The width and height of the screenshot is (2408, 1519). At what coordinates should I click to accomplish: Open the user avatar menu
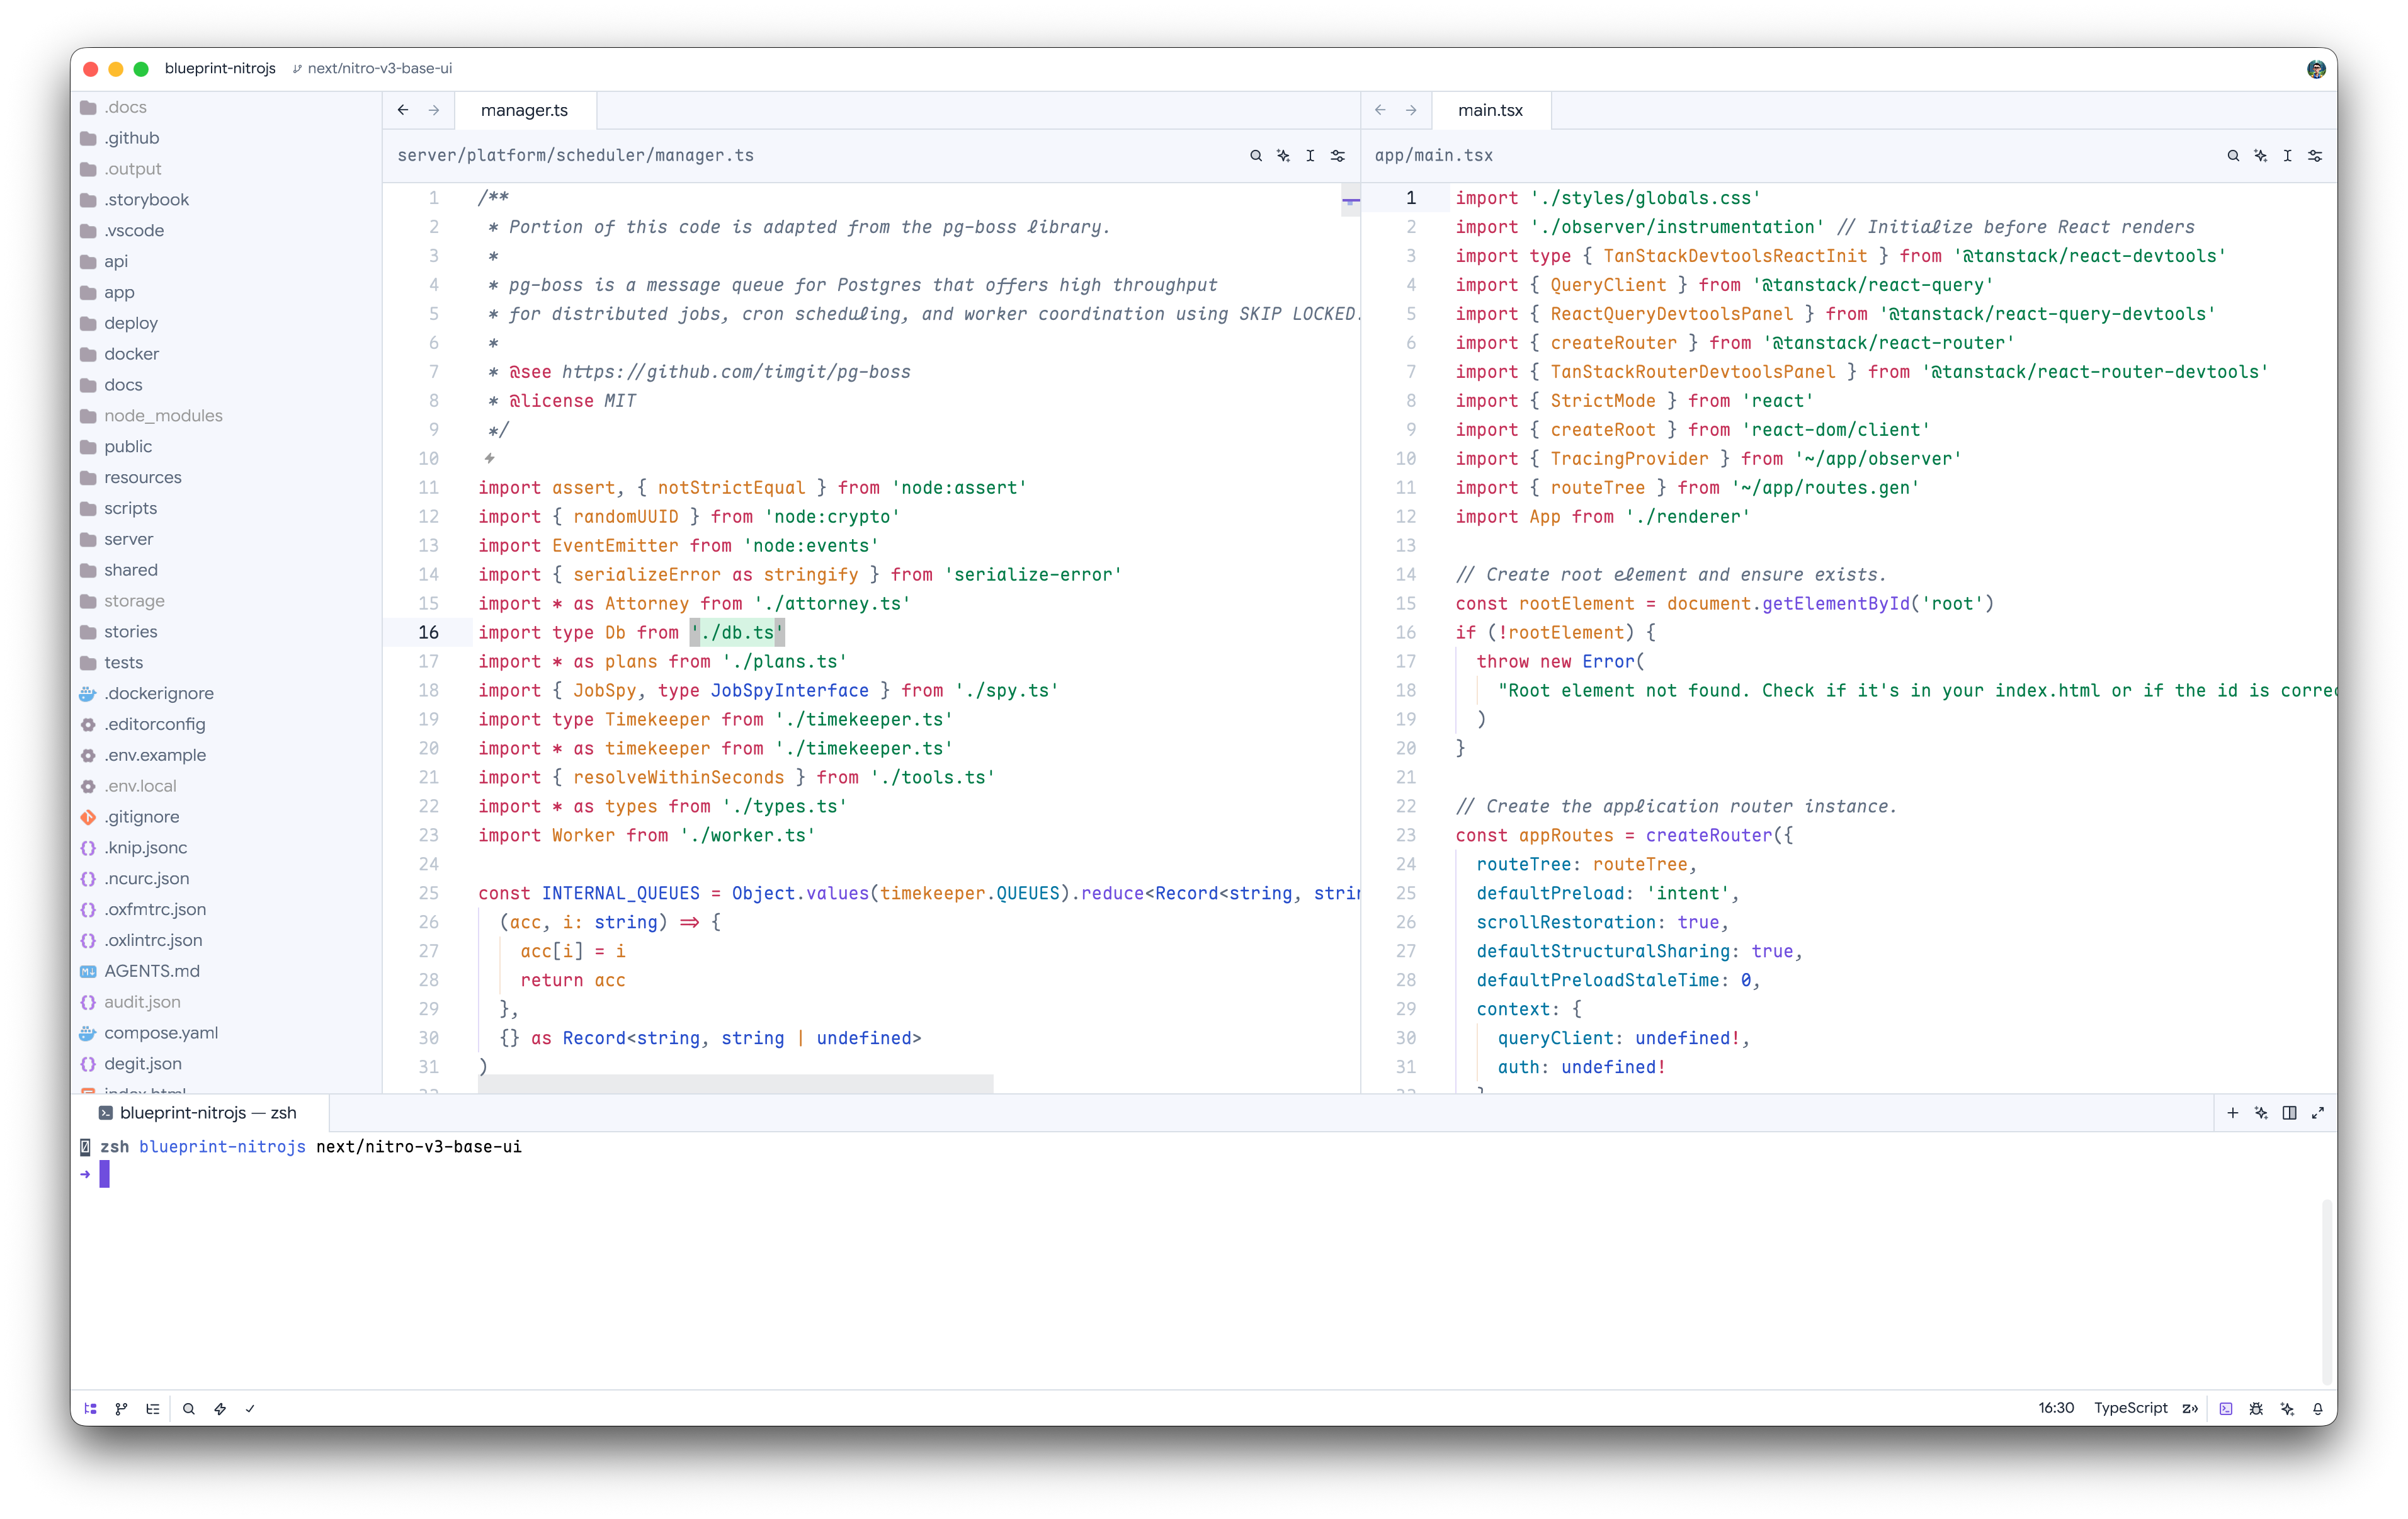click(2316, 68)
